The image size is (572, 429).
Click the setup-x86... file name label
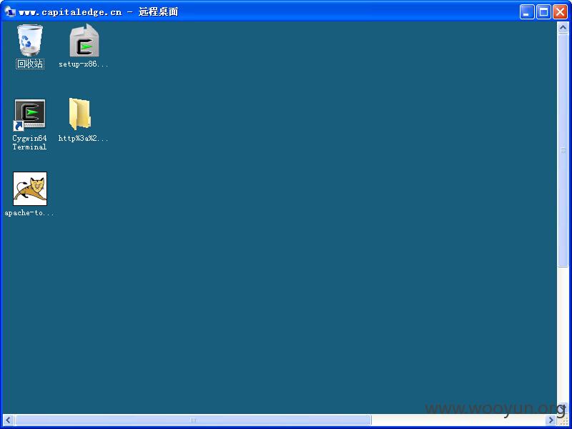[84, 64]
